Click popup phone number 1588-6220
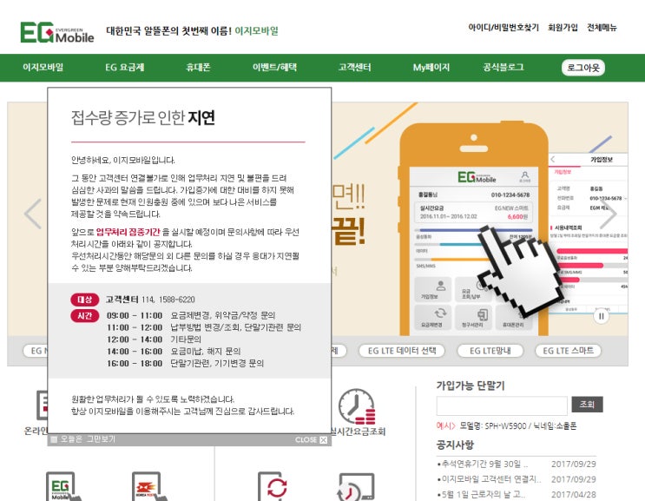Image resolution: width=645 pixels, height=501 pixels. 177,300
